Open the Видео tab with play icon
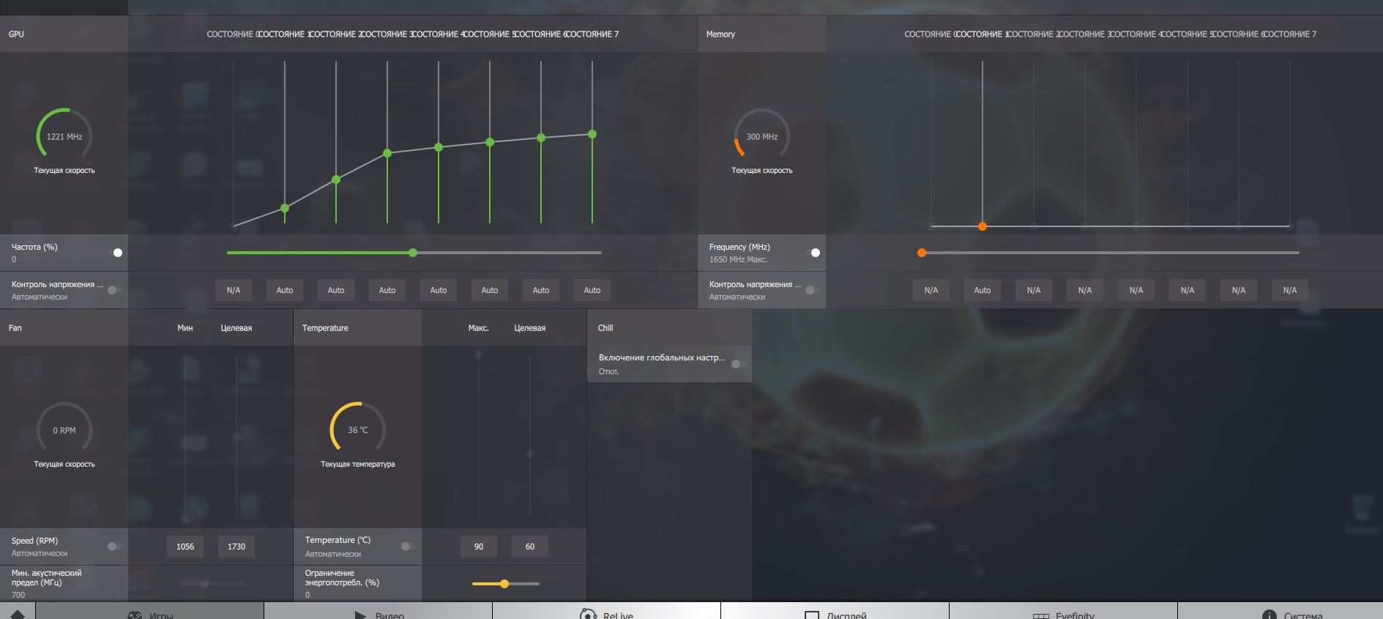 (379, 613)
